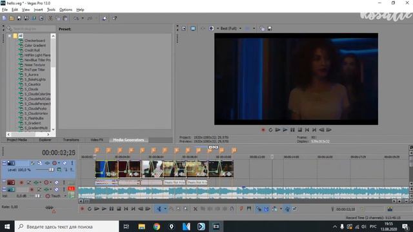Open the Edit tool dropdown arrow
The image size is (413, 232).
coord(165,209)
